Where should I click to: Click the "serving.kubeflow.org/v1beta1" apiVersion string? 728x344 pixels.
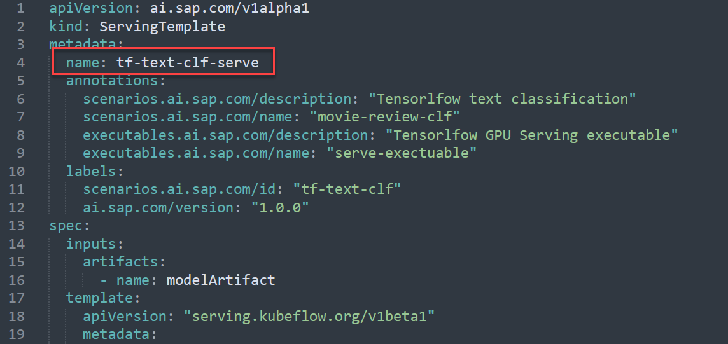[309, 316]
